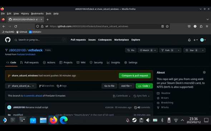
Task: Expand the Watch options dropdown arrow
Action: pos(155,50)
